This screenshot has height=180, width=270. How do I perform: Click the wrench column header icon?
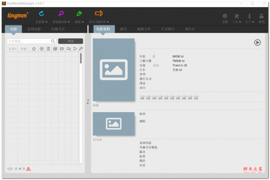click(81, 49)
